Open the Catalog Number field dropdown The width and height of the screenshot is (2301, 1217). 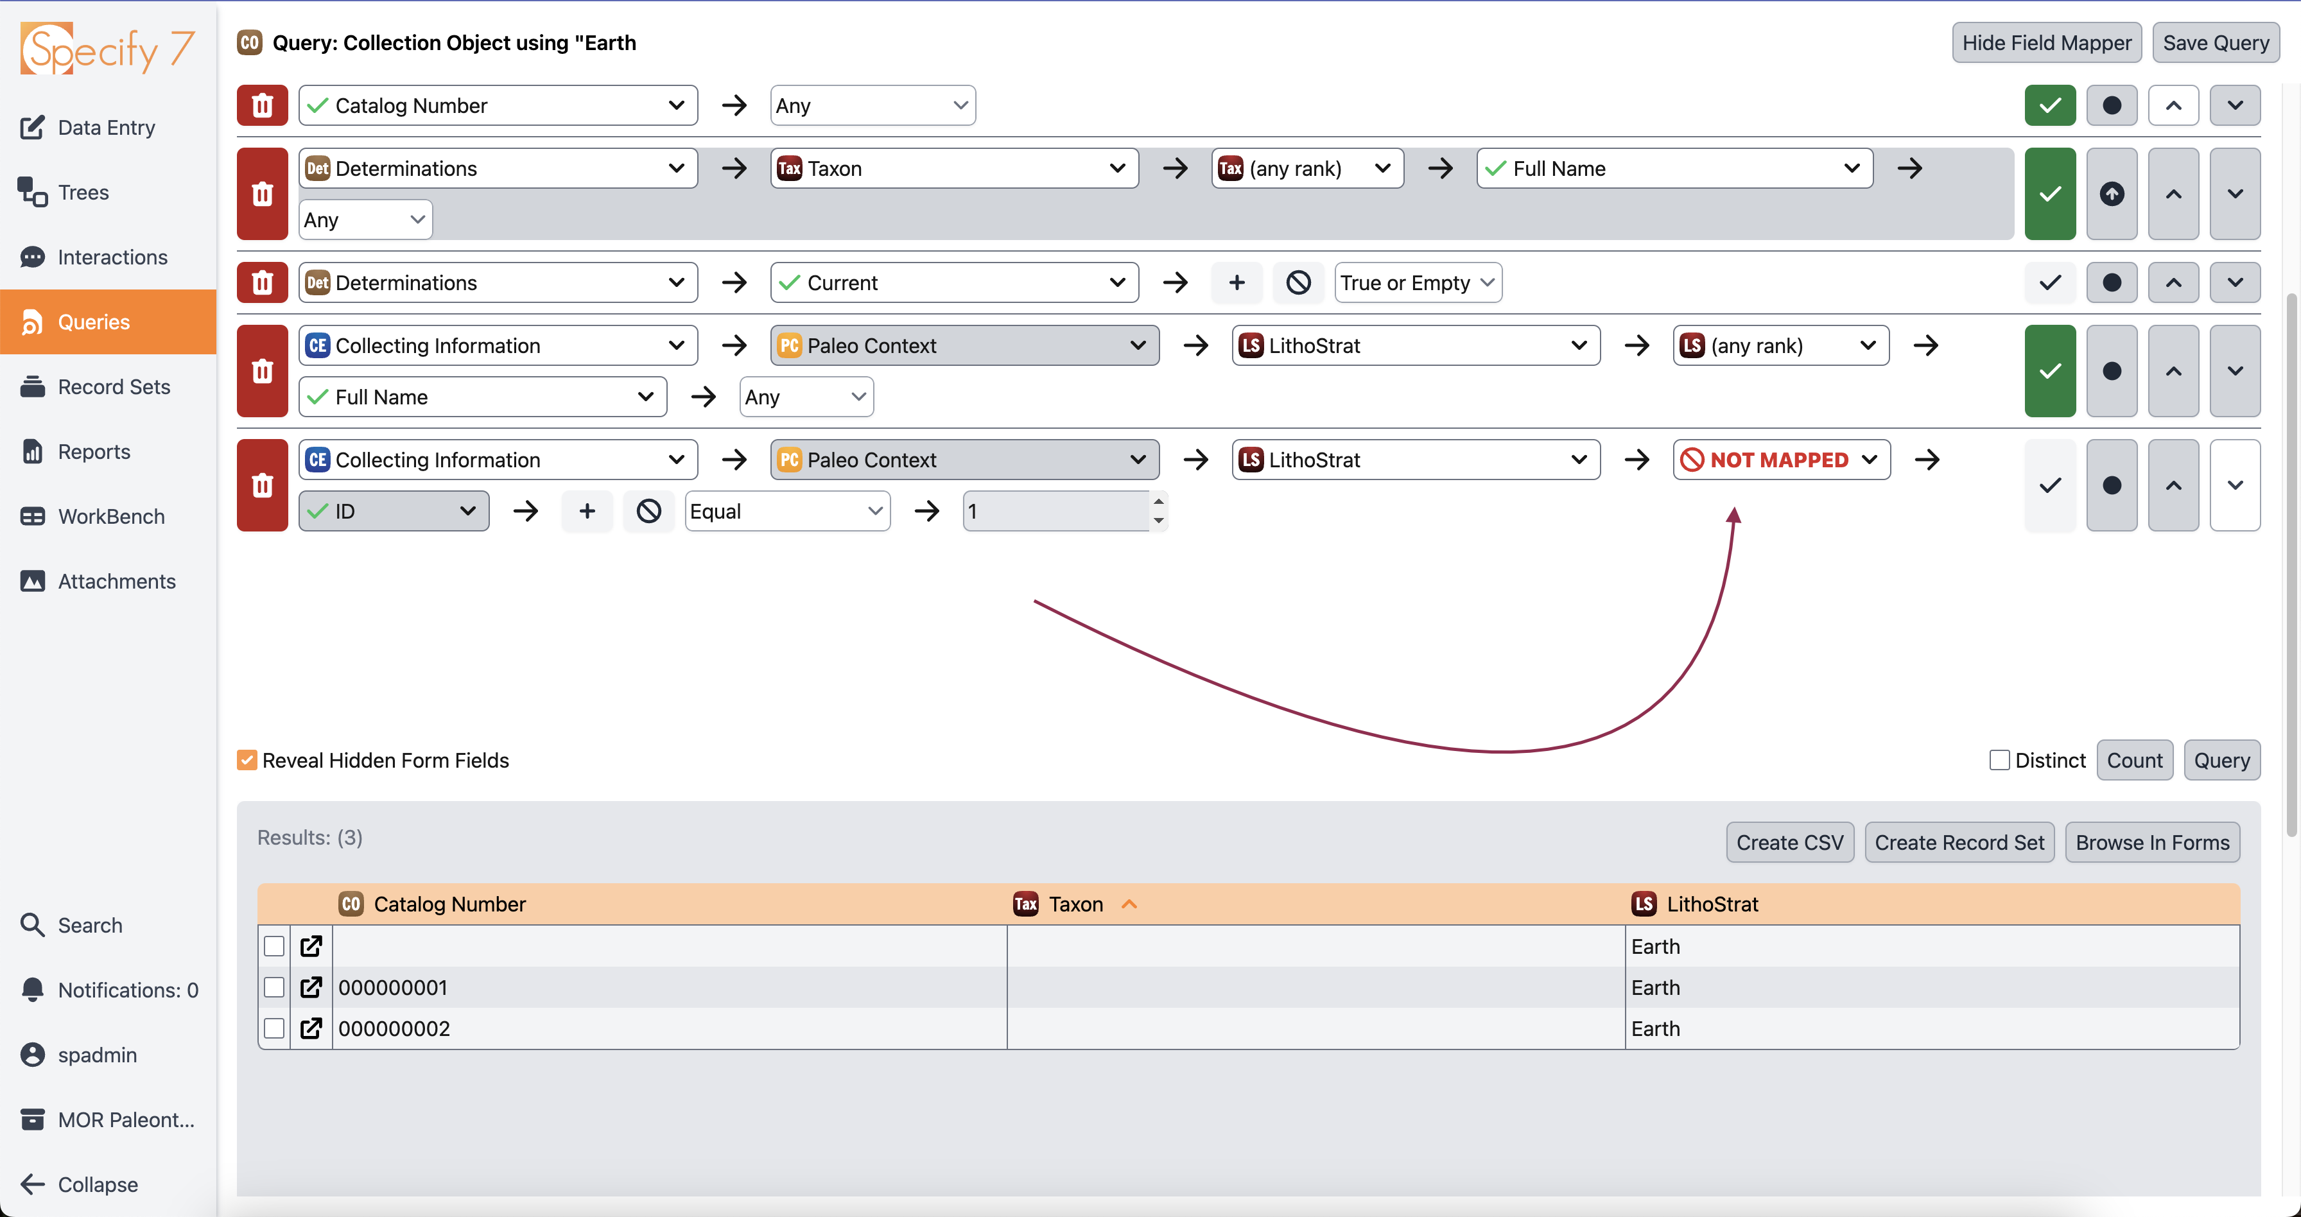point(498,105)
